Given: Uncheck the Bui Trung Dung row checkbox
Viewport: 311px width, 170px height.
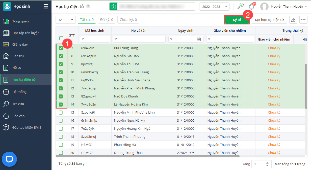Looking at the screenshot, I should [61, 48].
